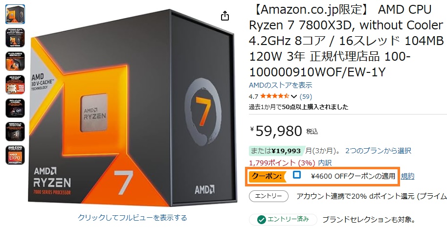
Task: Visit the AMDのストアを表示 store link
Action: pyautogui.click(x=281, y=85)
